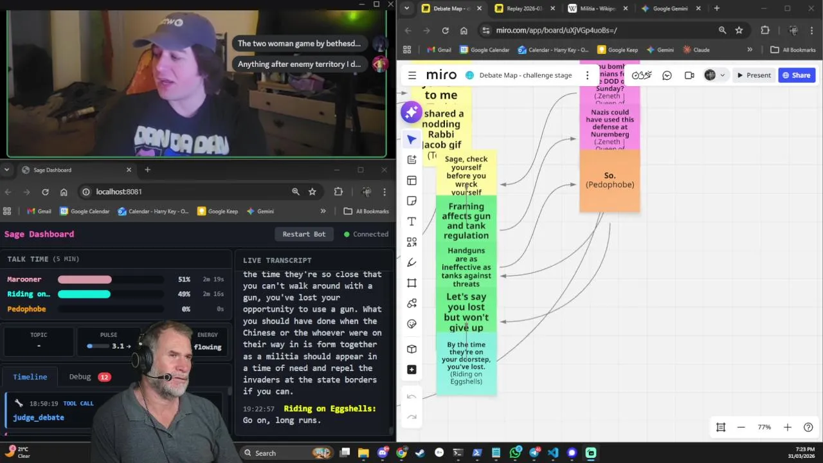Switch to Google Gemini browser tab
The height and width of the screenshot is (463, 823).
(x=671, y=8)
